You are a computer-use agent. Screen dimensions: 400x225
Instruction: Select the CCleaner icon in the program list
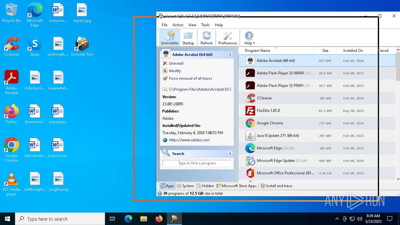pyautogui.click(x=250, y=98)
